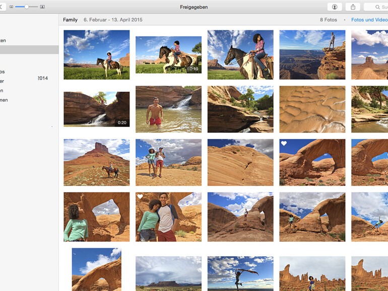The image size is (388, 291).
Task: Select the butte with horse rider below photo
Action: tap(97, 163)
